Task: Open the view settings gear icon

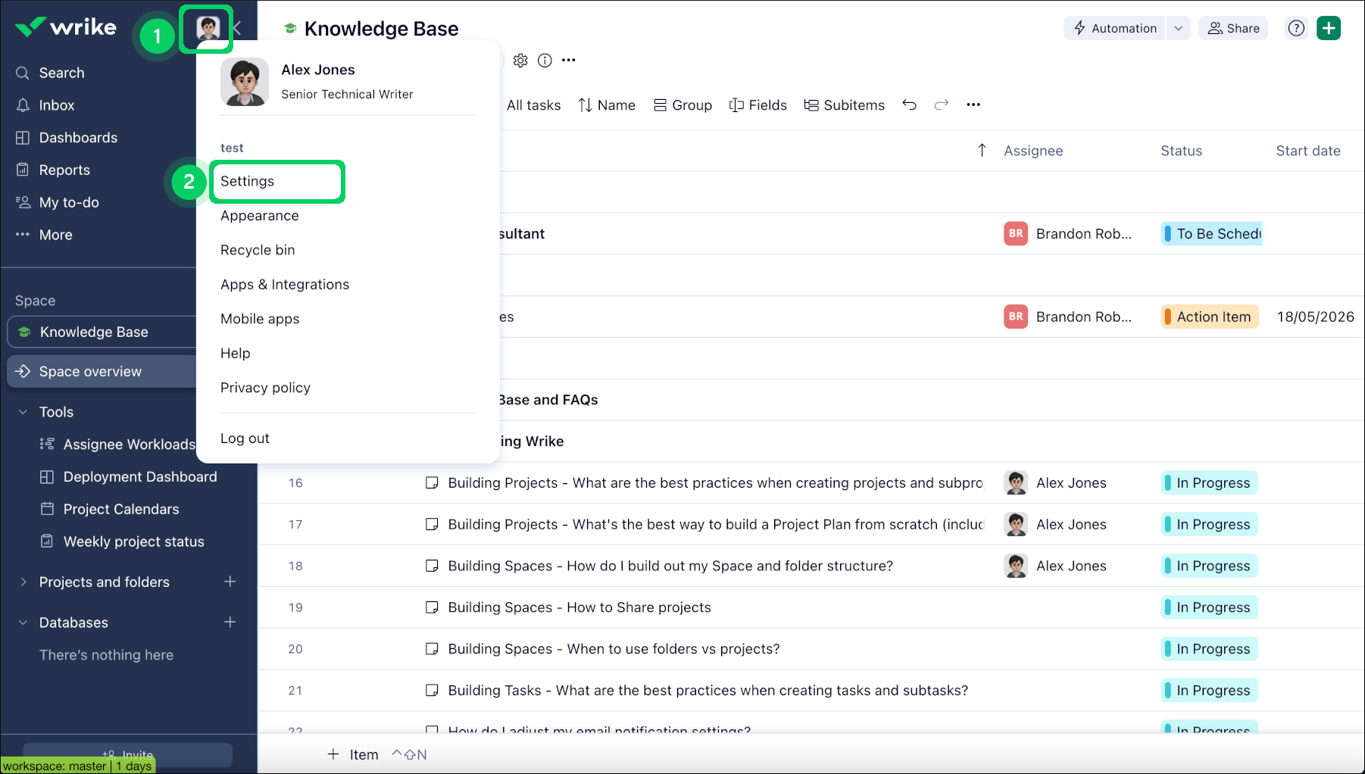Action: pyautogui.click(x=520, y=60)
